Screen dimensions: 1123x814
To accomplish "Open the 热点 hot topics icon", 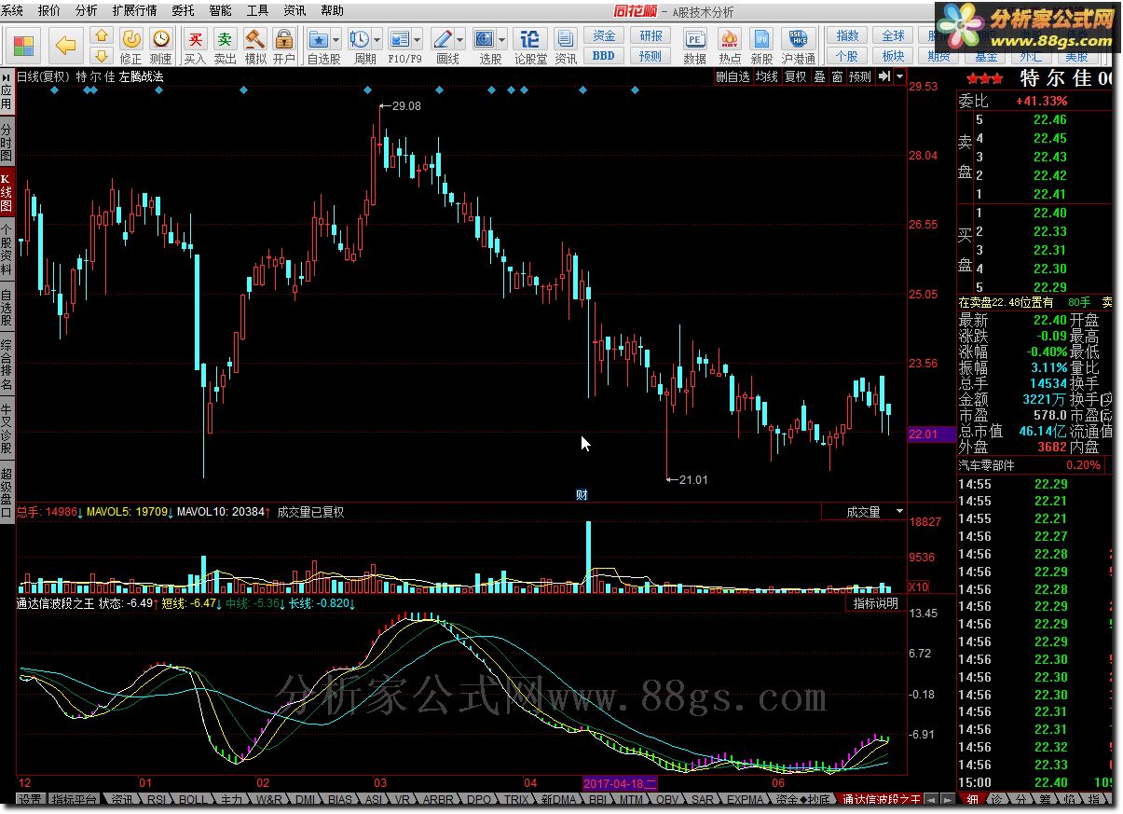I will coord(730,45).
